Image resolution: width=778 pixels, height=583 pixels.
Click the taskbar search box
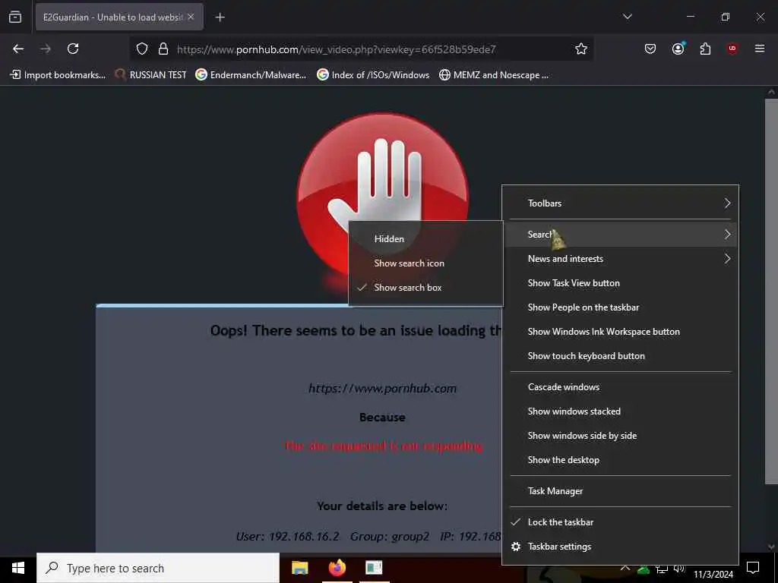click(158, 568)
